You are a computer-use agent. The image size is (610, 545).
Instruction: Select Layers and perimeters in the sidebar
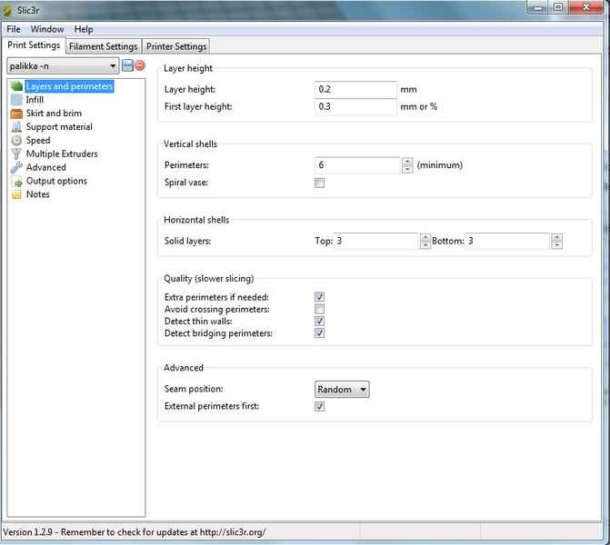70,86
